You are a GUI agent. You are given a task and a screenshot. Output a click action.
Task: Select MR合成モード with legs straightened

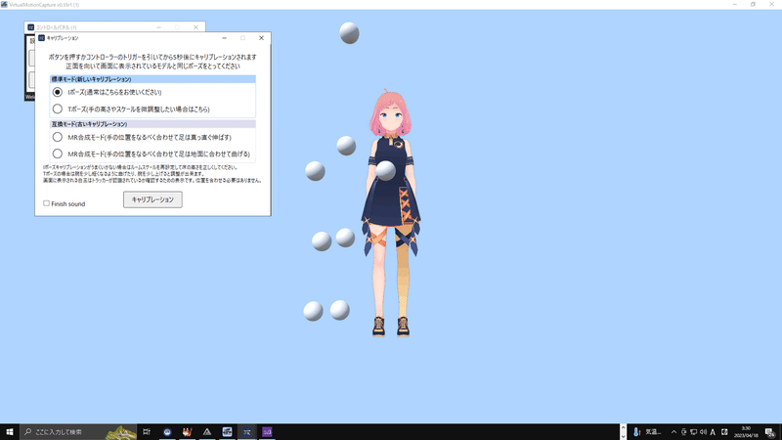click(58, 137)
